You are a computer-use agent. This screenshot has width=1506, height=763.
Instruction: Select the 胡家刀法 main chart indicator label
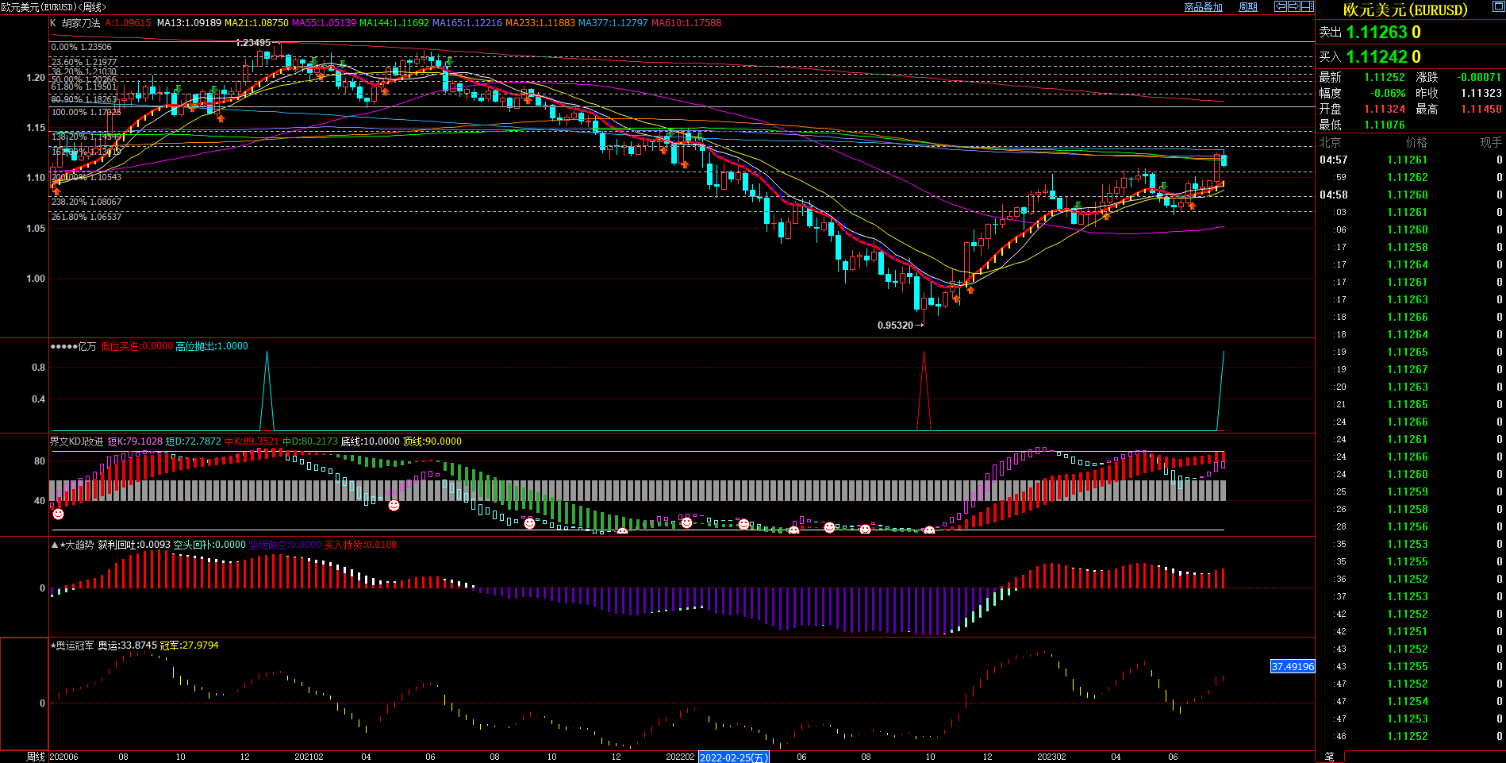81,23
